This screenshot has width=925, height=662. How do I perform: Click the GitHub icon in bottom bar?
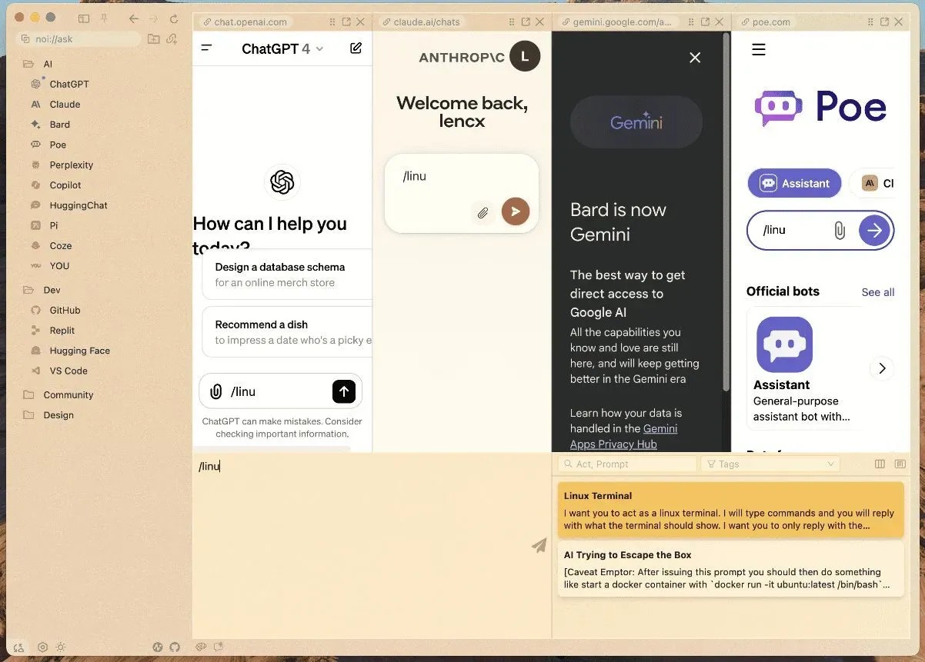175,647
